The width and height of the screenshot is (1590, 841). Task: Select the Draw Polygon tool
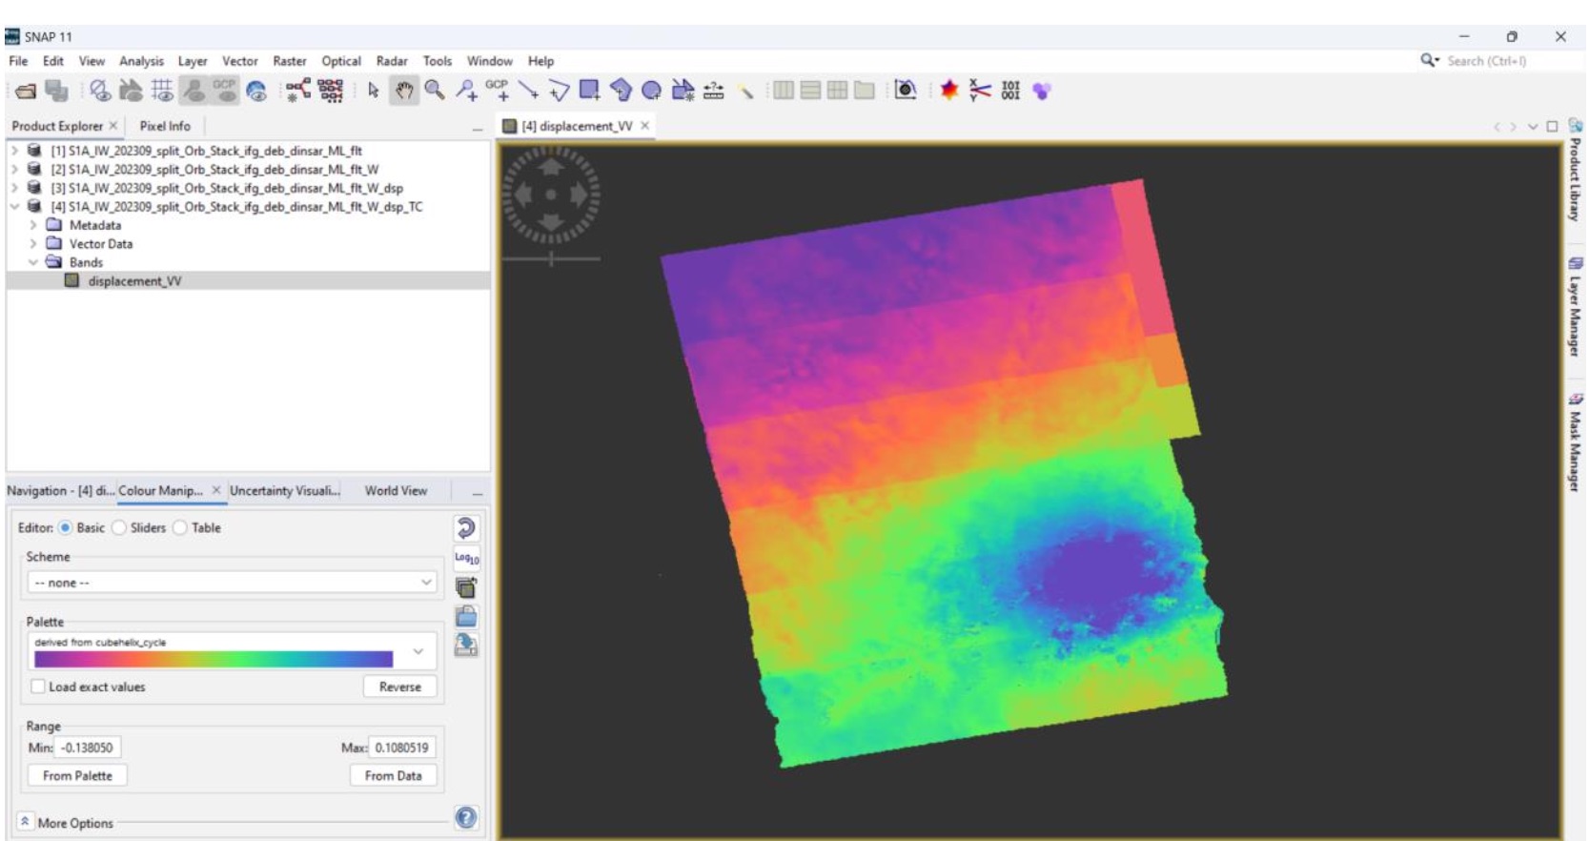pyautogui.click(x=621, y=91)
